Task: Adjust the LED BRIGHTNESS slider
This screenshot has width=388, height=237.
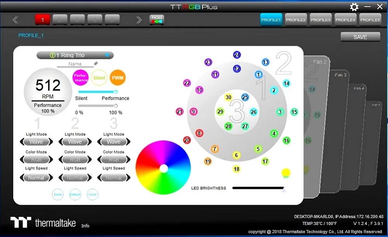Action: pyautogui.click(x=259, y=188)
